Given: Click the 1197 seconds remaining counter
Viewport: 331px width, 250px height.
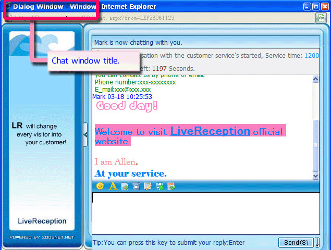Looking at the screenshot, I should coord(159,69).
